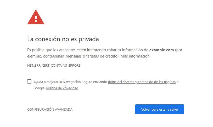Open the Más información link

click(135, 56)
